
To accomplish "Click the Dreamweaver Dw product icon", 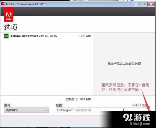I will click(6, 36).
